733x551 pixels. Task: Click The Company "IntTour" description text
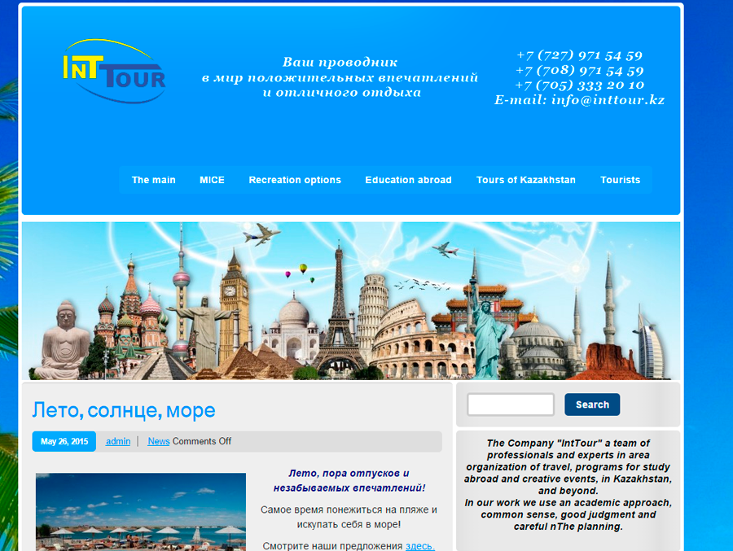568,484
